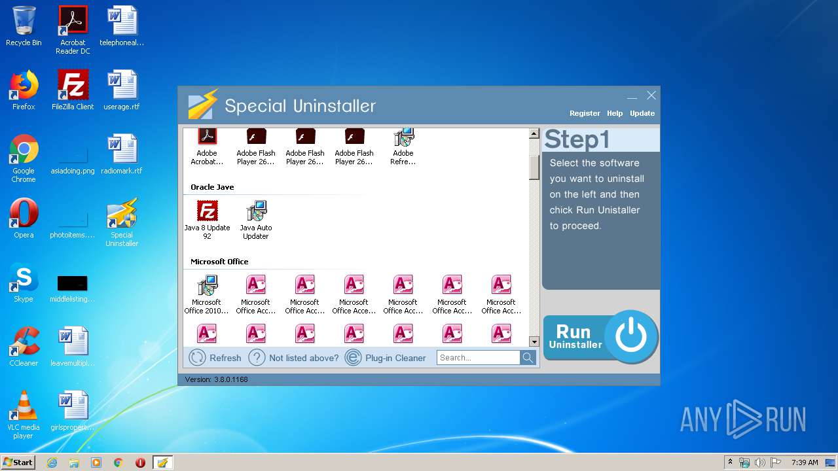This screenshot has height=471, width=838.
Task: Click the Refresh circular arrow icon
Action: [x=197, y=357]
